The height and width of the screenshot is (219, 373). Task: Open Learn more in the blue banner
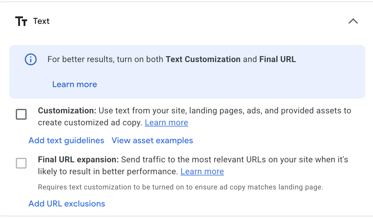click(x=75, y=84)
